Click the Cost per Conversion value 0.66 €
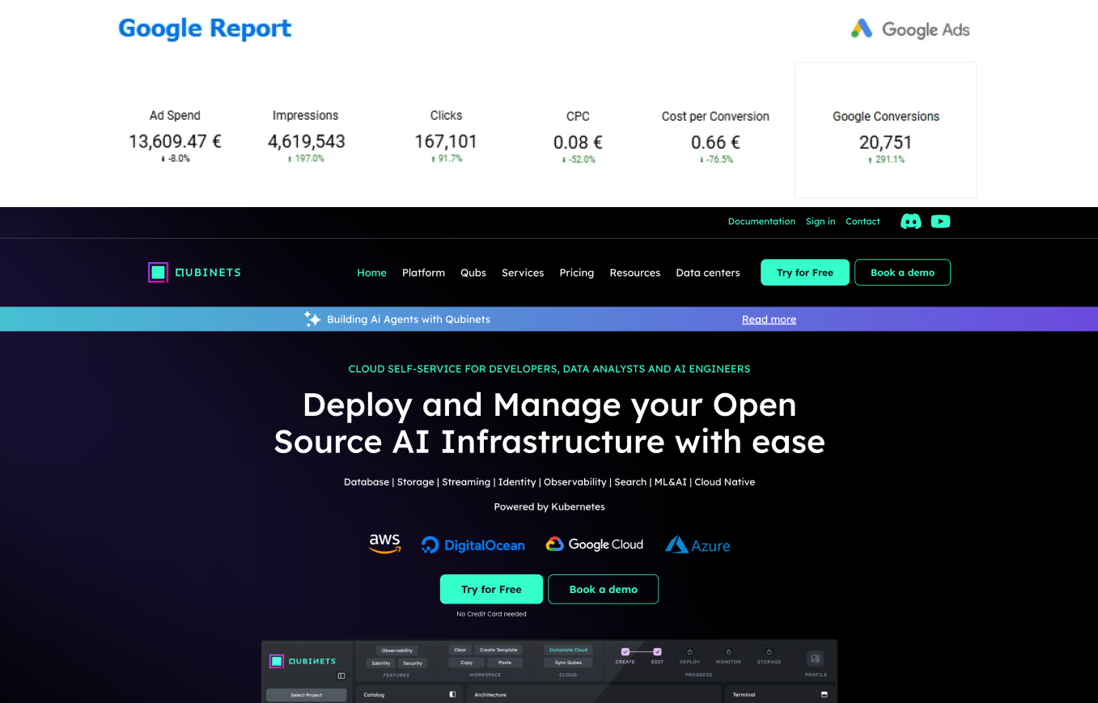Screen dimensions: 1098x703 click(x=715, y=142)
